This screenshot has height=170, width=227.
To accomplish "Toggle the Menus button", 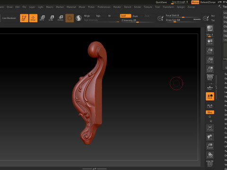I will pyautogui.click(x=195, y=2).
